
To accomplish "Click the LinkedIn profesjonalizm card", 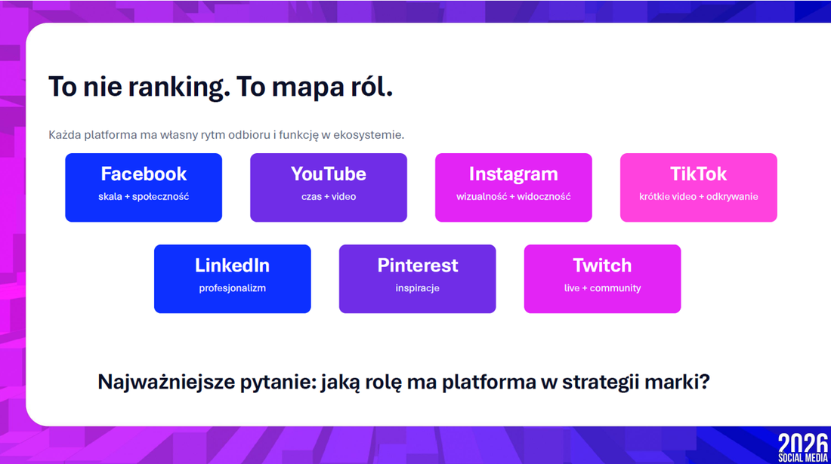I will [233, 279].
